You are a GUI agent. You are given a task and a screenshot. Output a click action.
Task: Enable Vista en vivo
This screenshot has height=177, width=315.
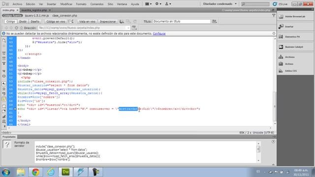coord(87,22)
